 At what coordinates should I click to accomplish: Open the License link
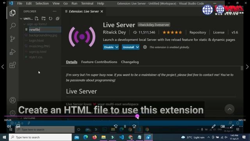pyautogui.click(x=219, y=33)
